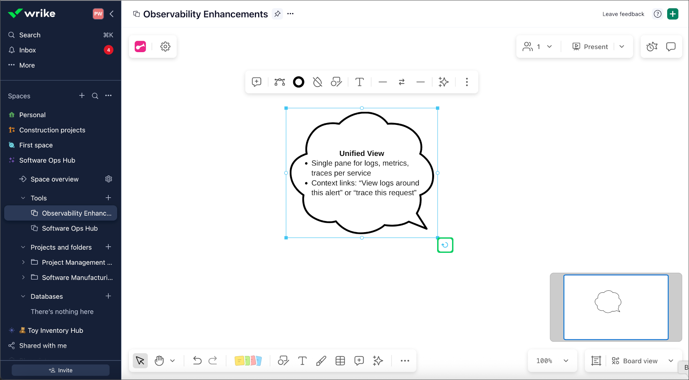Undo the last canvas action
Viewport: 689px width, 380px height.
pyautogui.click(x=197, y=360)
